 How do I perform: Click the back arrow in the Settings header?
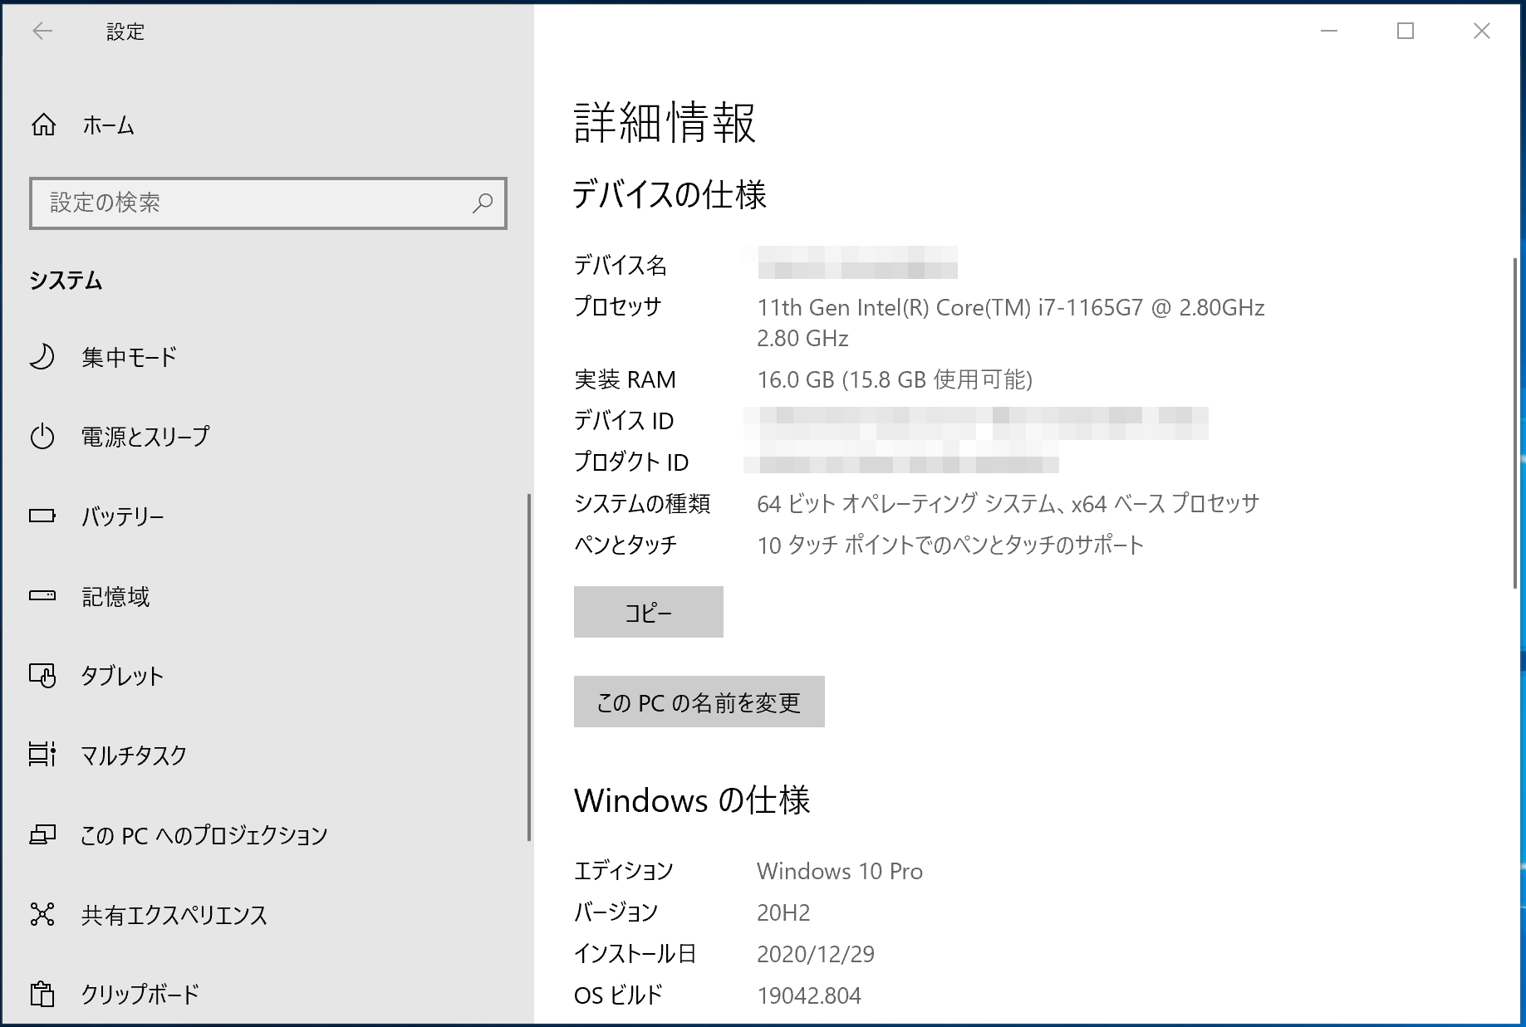pos(42,32)
